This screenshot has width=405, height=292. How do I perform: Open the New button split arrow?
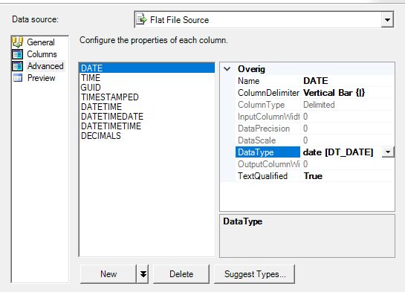tap(143, 274)
